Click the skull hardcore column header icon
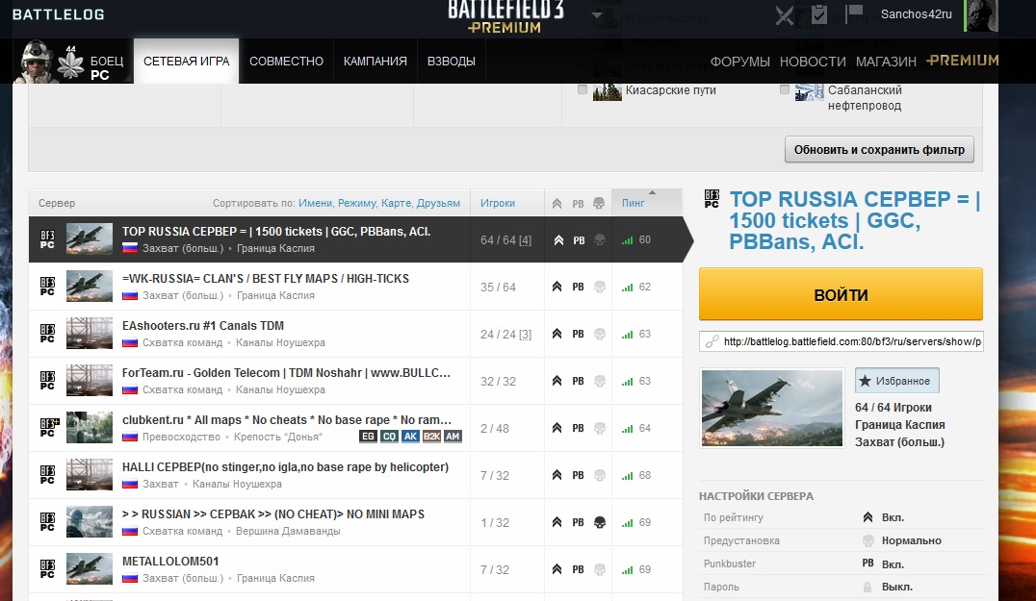This screenshot has width=1036, height=601. coord(598,204)
